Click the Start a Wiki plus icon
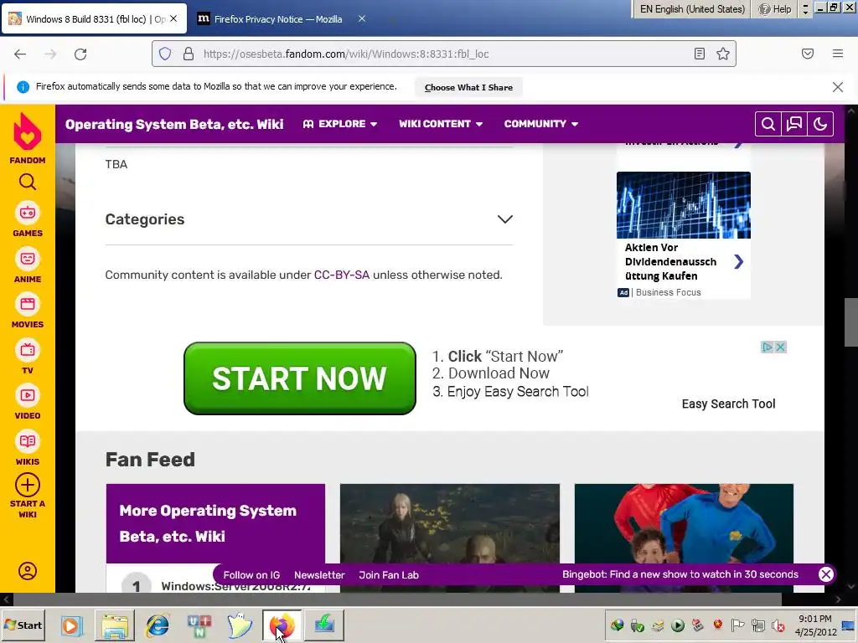 (28, 485)
